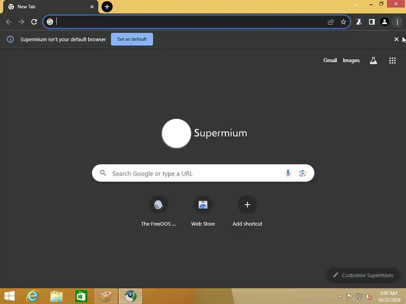Viewport: 406px width, 304px height.
Task: Click the Supermium logo circle
Action: 176,133
